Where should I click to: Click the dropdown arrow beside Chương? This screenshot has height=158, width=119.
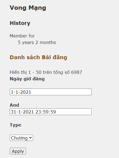point(30,138)
